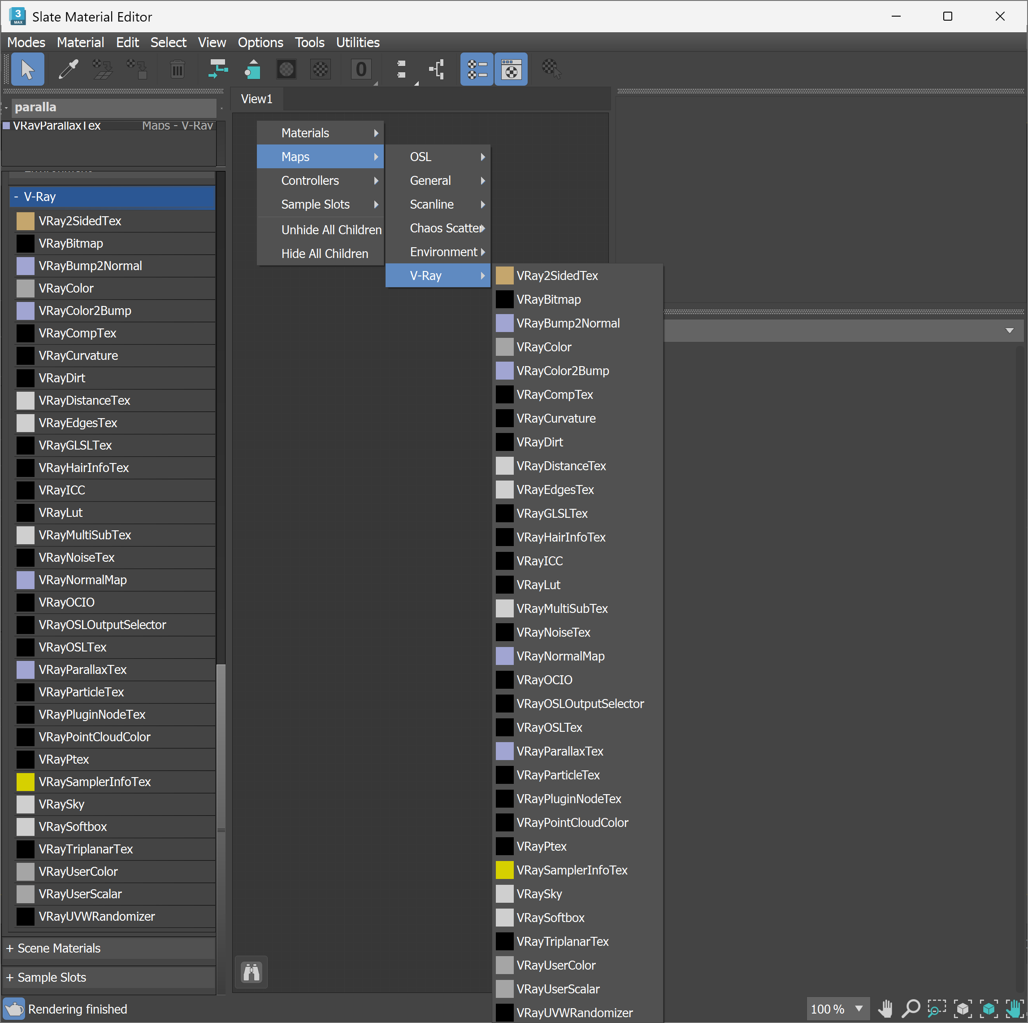This screenshot has width=1028, height=1023.
Task: Choose Chaos Scatter in Maps submenu
Action: coord(438,228)
